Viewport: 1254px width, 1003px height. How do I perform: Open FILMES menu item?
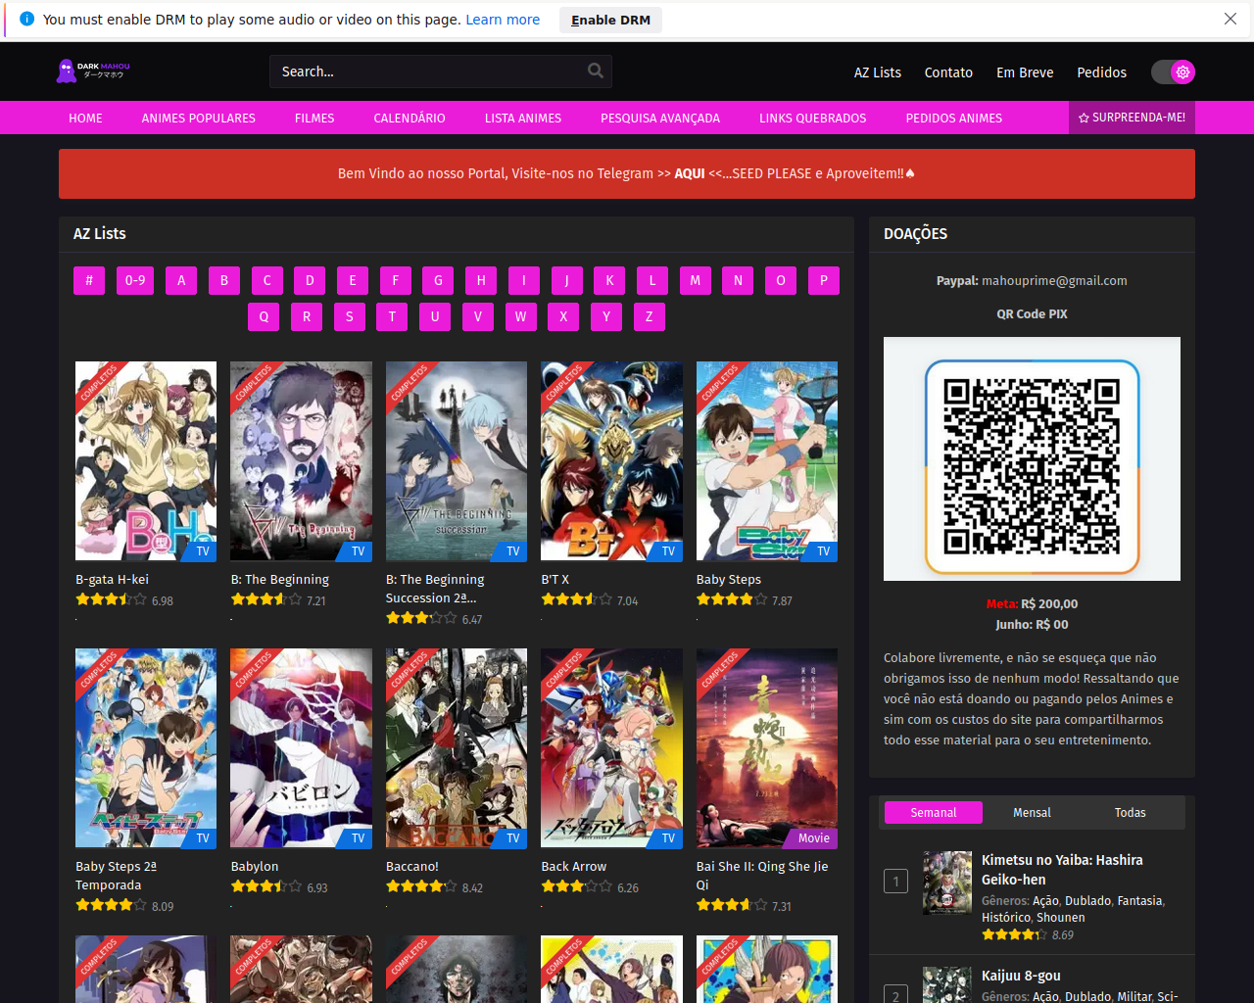point(314,118)
